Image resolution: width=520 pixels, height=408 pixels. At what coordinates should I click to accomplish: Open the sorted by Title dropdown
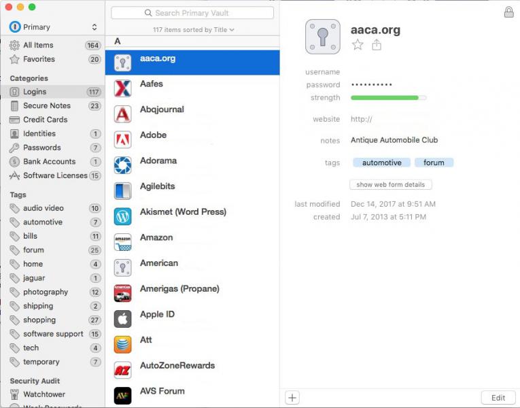194,30
